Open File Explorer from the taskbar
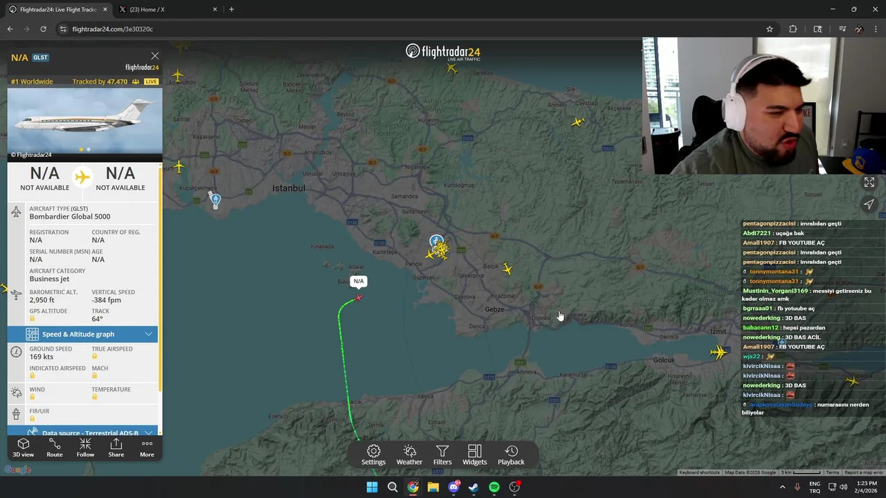Image resolution: width=886 pixels, height=498 pixels. (x=433, y=487)
